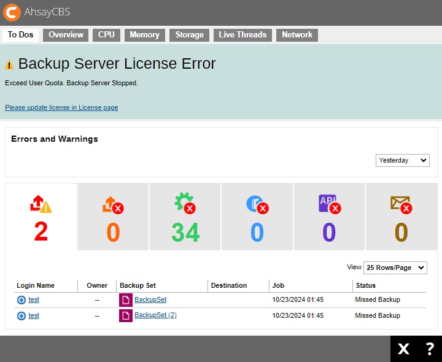Click the Backup Server License Error heading
The height and width of the screenshot is (362, 442).
[117, 64]
